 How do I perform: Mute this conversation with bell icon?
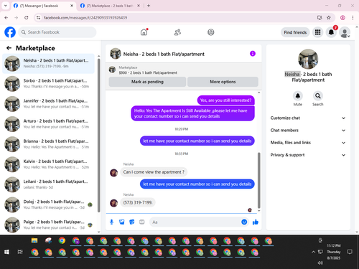click(x=297, y=96)
